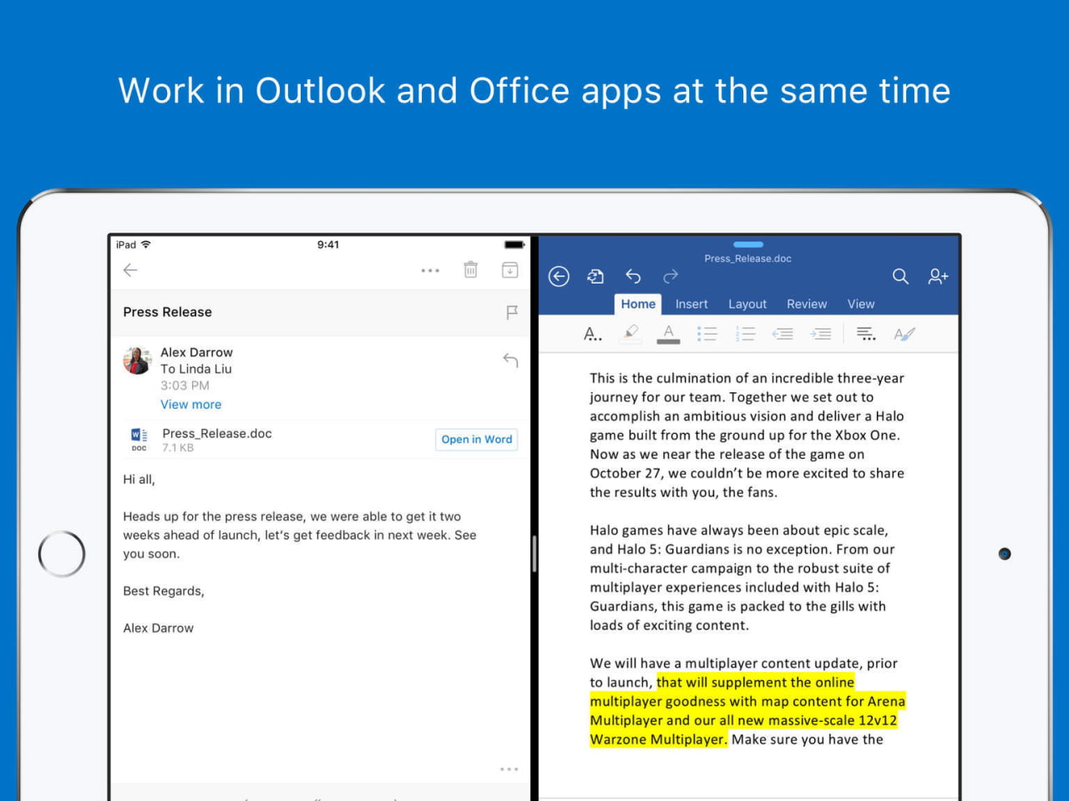Undo the last edit in Word
This screenshot has height=801, width=1069.
pos(633,276)
